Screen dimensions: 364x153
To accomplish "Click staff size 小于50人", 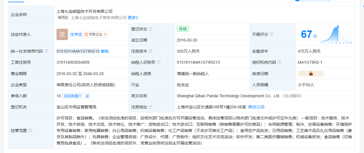I will 306,85.
